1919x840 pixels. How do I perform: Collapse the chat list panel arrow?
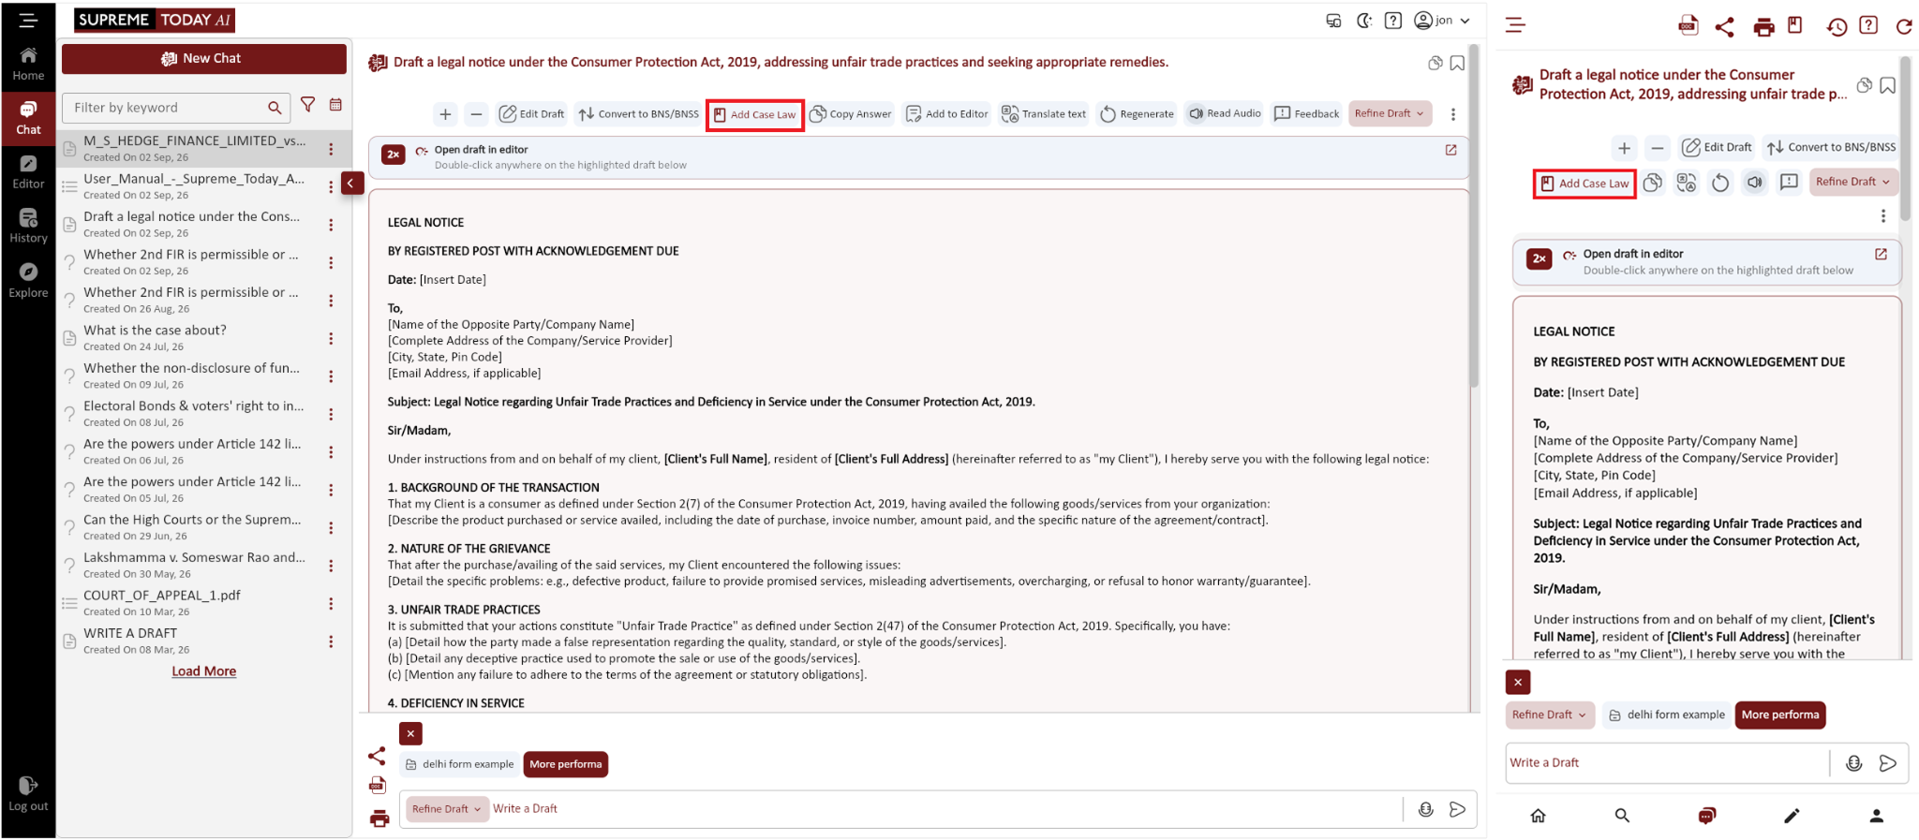[351, 184]
